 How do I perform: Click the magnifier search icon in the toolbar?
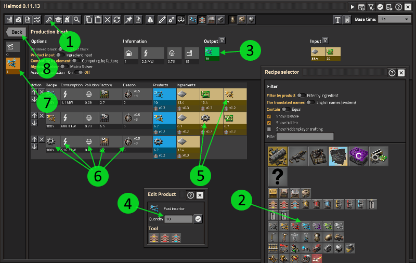point(77,19)
